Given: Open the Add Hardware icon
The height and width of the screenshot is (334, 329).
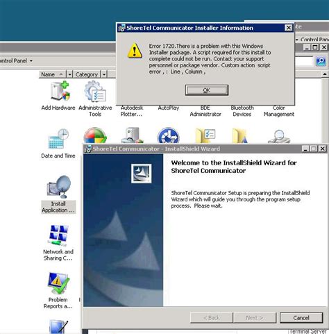Looking at the screenshot, I should tap(58, 96).
